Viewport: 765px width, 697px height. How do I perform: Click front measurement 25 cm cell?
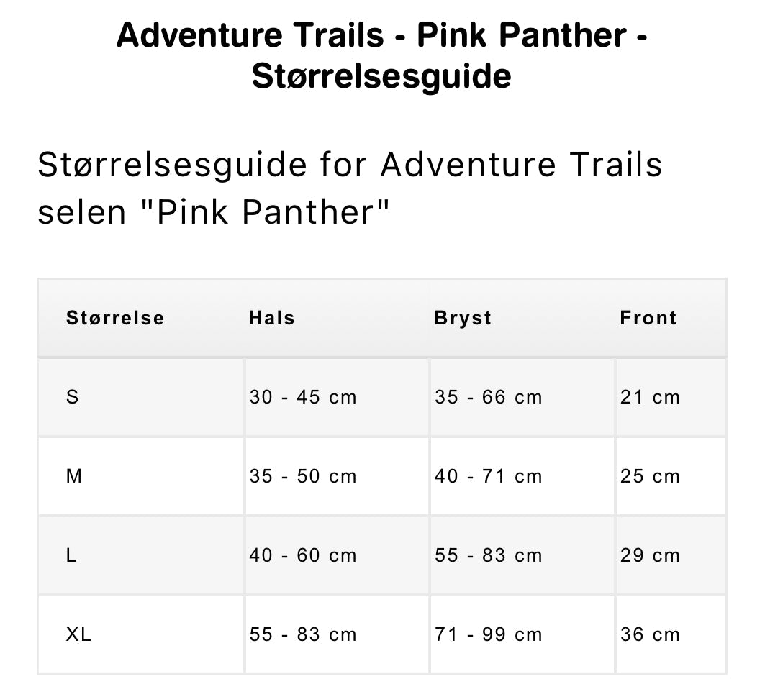(650, 476)
